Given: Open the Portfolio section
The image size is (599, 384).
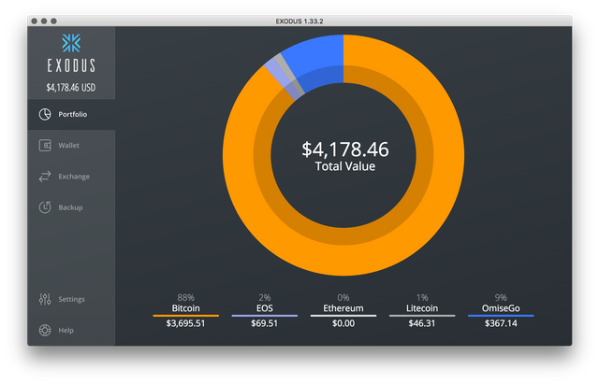Looking at the screenshot, I should [x=71, y=114].
